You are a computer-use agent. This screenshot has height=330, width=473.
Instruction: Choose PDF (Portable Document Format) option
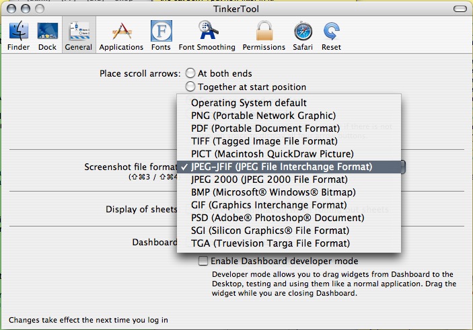click(289, 128)
